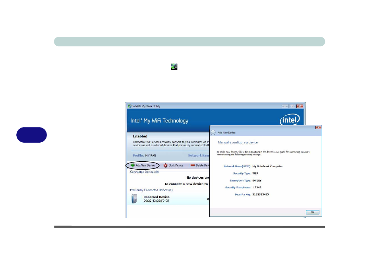The image size is (379, 267).
Task: Click the Security Type value WEP
Action: click(x=255, y=173)
